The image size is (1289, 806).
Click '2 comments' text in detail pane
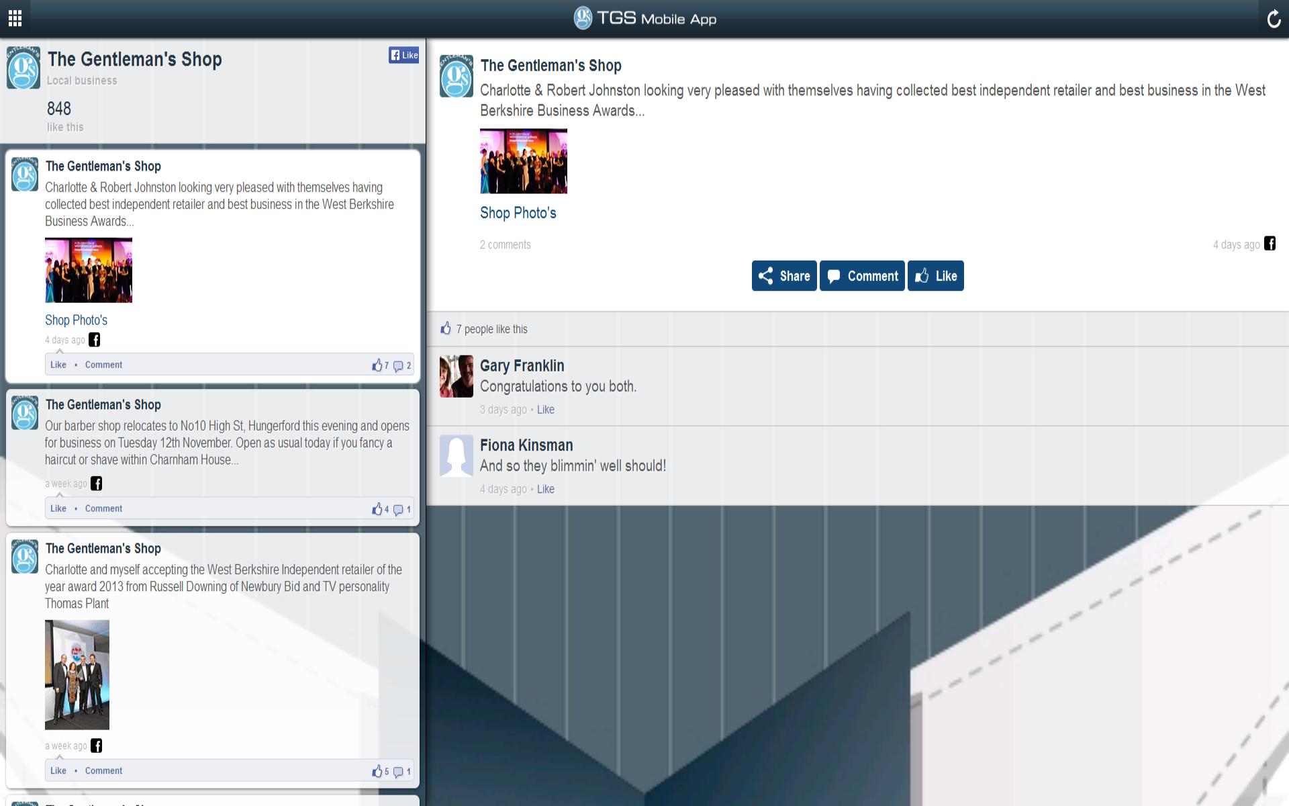tap(505, 244)
